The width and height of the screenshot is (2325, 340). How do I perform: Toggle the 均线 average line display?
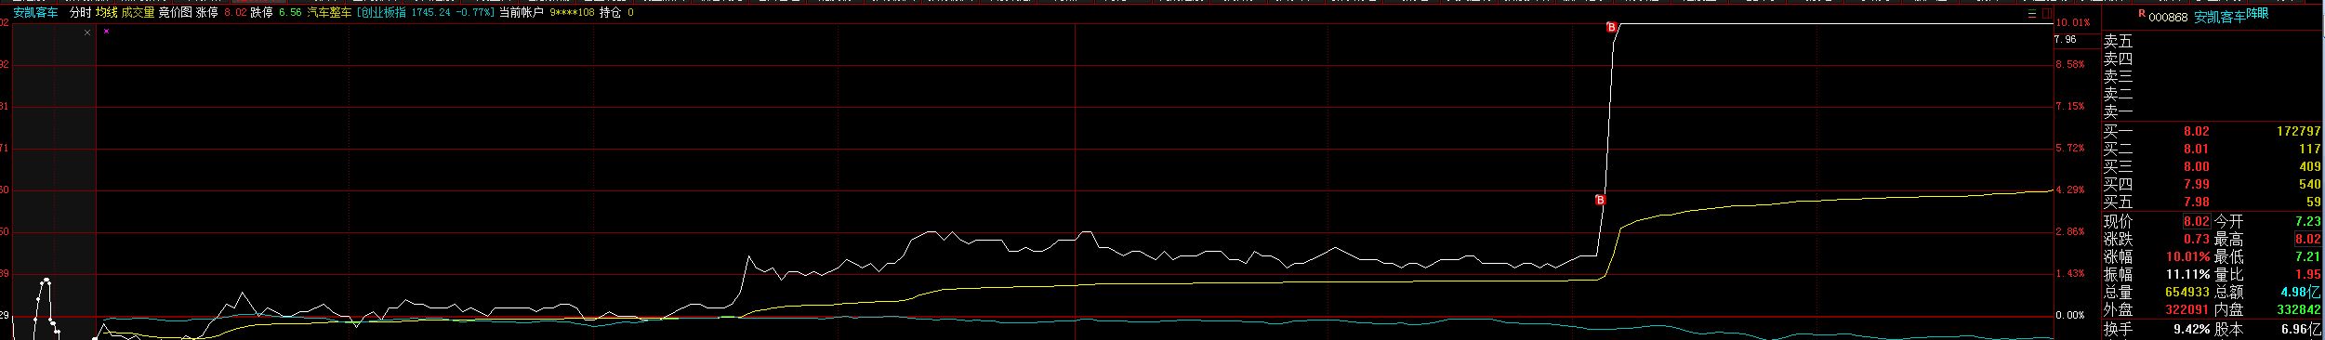tap(106, 13)
